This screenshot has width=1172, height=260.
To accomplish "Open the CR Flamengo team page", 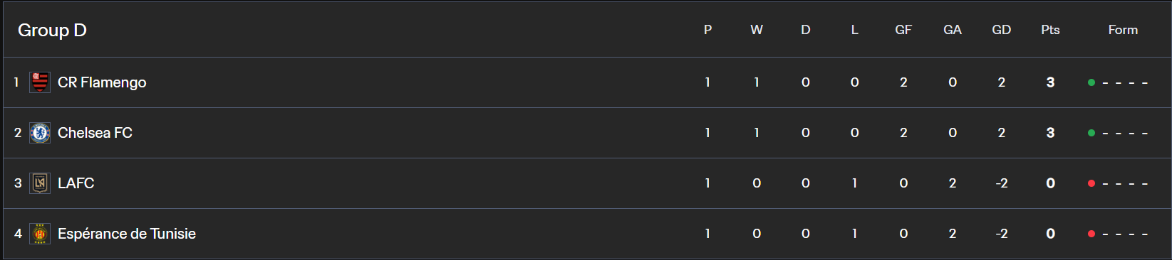I will coord(102,82).
